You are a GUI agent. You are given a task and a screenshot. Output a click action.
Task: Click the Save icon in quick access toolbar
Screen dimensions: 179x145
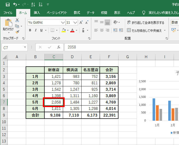pos(7,5)
